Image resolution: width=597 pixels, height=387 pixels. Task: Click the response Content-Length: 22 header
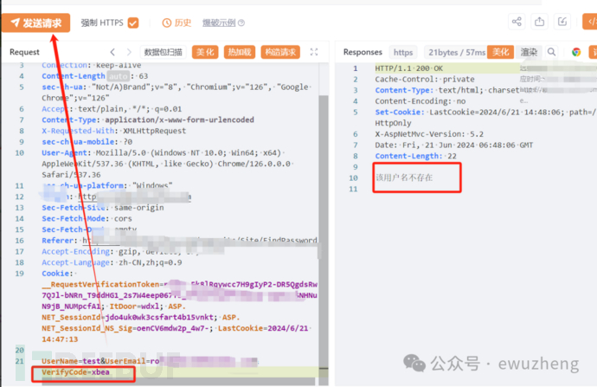pos(415,156)
